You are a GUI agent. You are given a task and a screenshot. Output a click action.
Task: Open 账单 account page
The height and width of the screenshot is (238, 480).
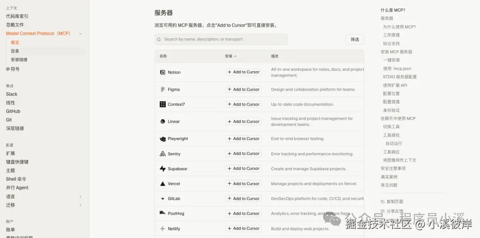coord(10,230)
